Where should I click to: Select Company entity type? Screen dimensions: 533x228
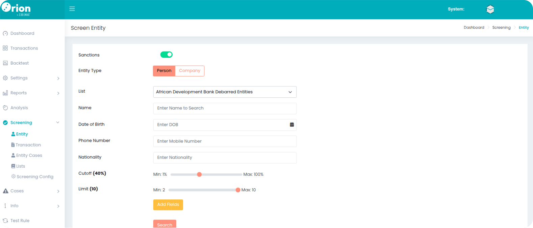pos(189,71)
